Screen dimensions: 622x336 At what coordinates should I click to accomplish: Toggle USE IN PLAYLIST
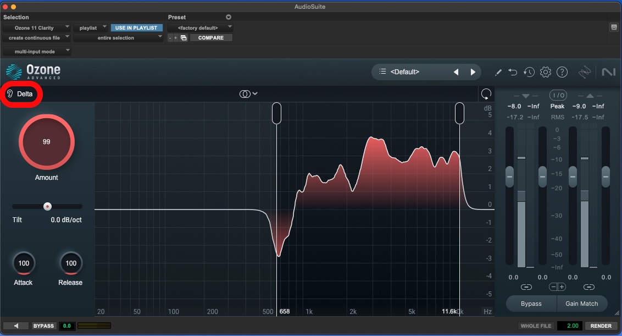[136, 28]
